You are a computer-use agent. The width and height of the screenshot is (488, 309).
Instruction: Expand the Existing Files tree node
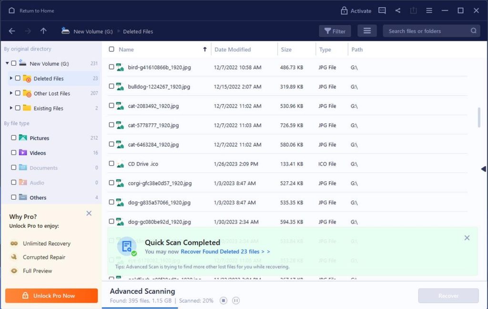pos(11,108)
